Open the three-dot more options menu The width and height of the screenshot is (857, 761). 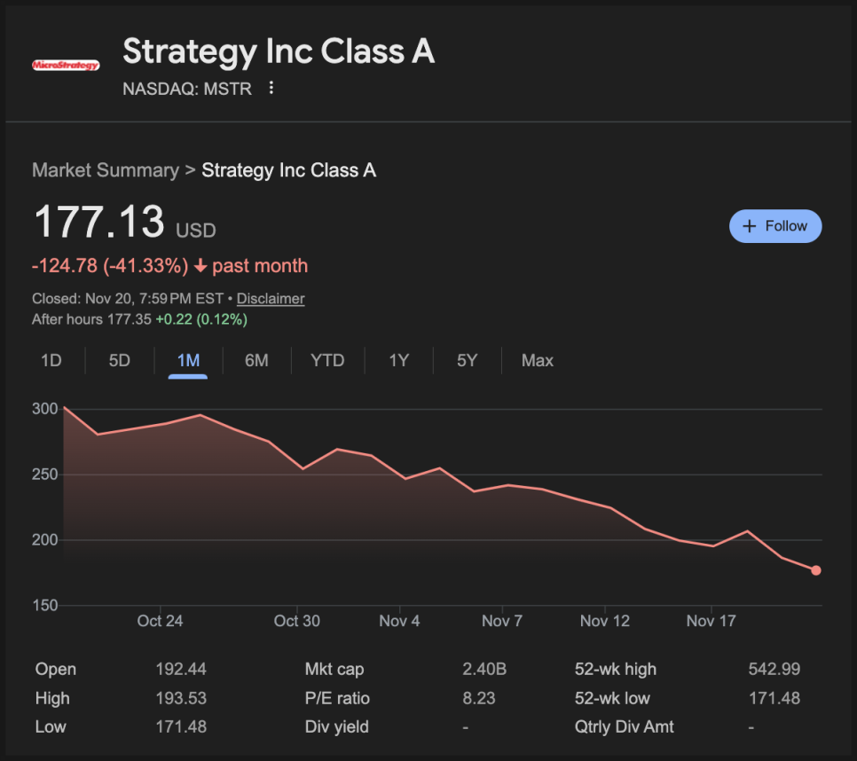click(271, 89)
